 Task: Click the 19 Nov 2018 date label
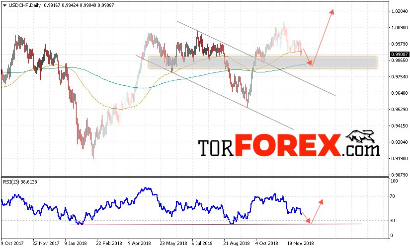point(301,243)
